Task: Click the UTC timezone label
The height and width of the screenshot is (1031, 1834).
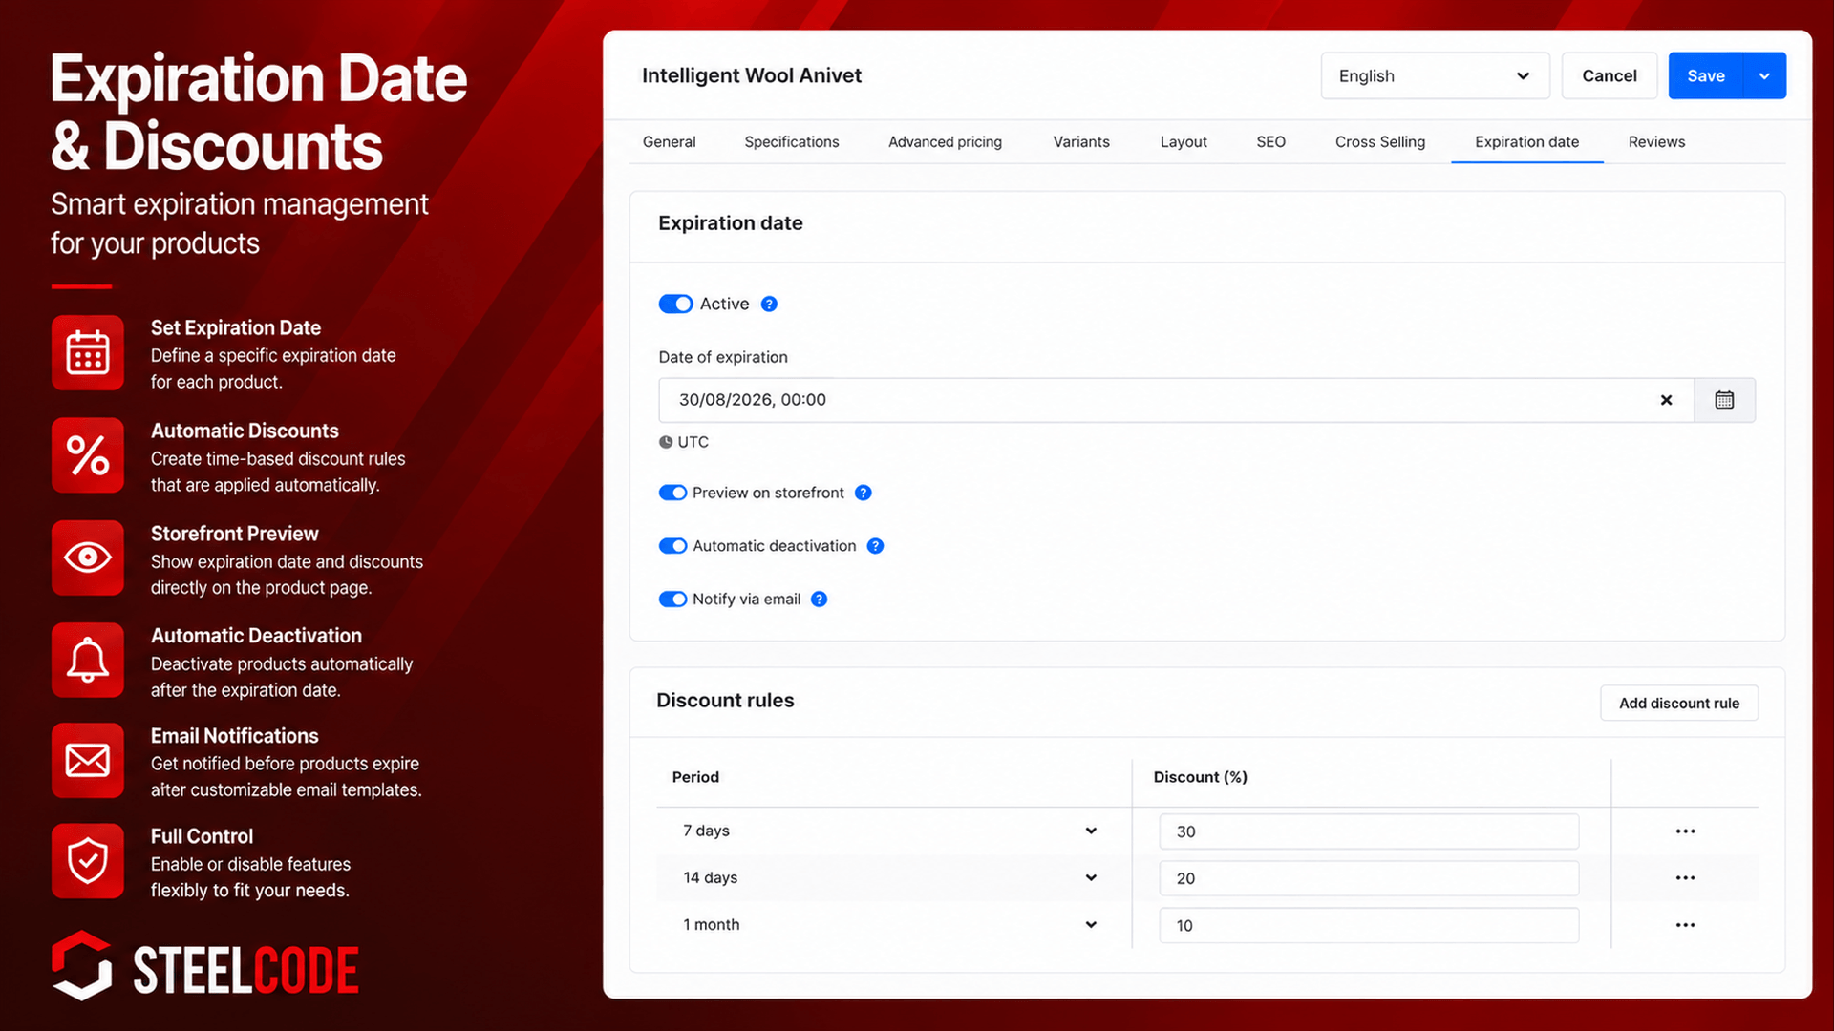Action: [x=693, y=442]
